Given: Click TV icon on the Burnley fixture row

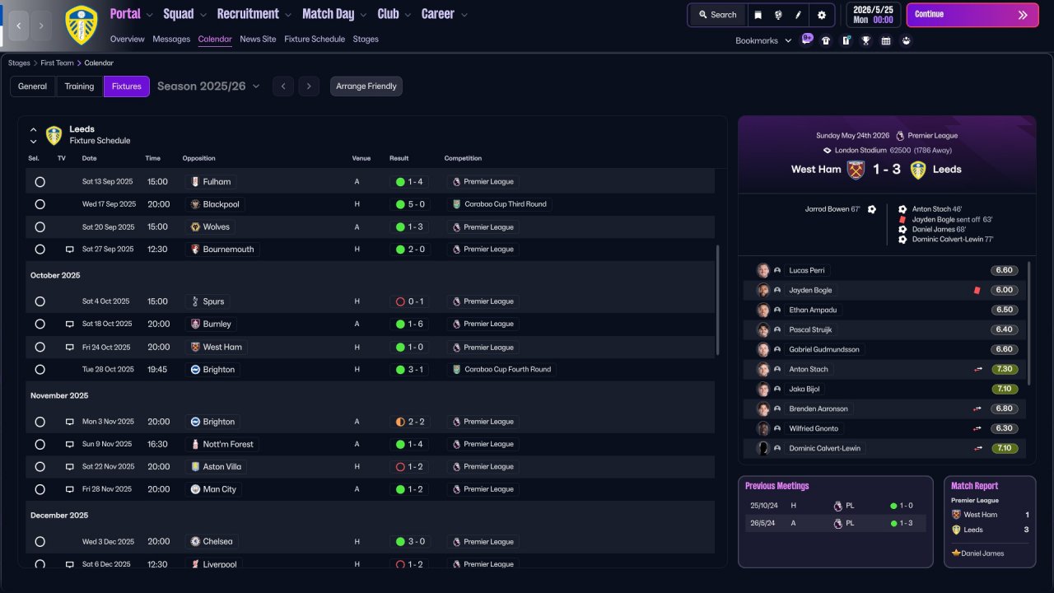Looking at the screenshot, I should tap(69, 325).
